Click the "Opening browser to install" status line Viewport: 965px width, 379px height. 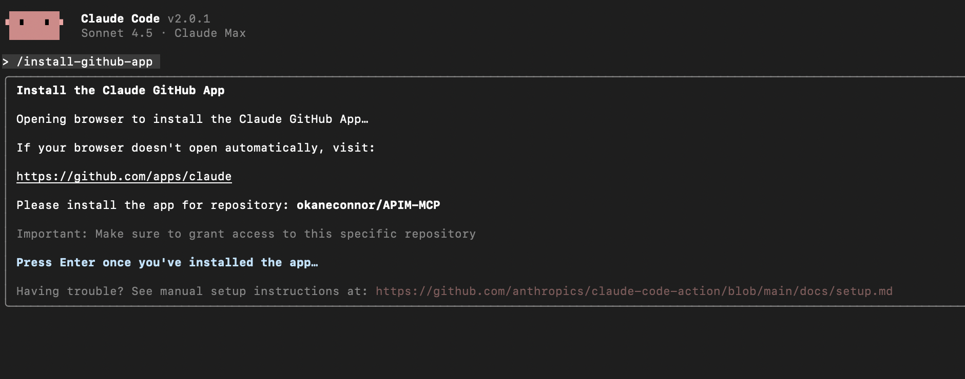coord(192,119)
